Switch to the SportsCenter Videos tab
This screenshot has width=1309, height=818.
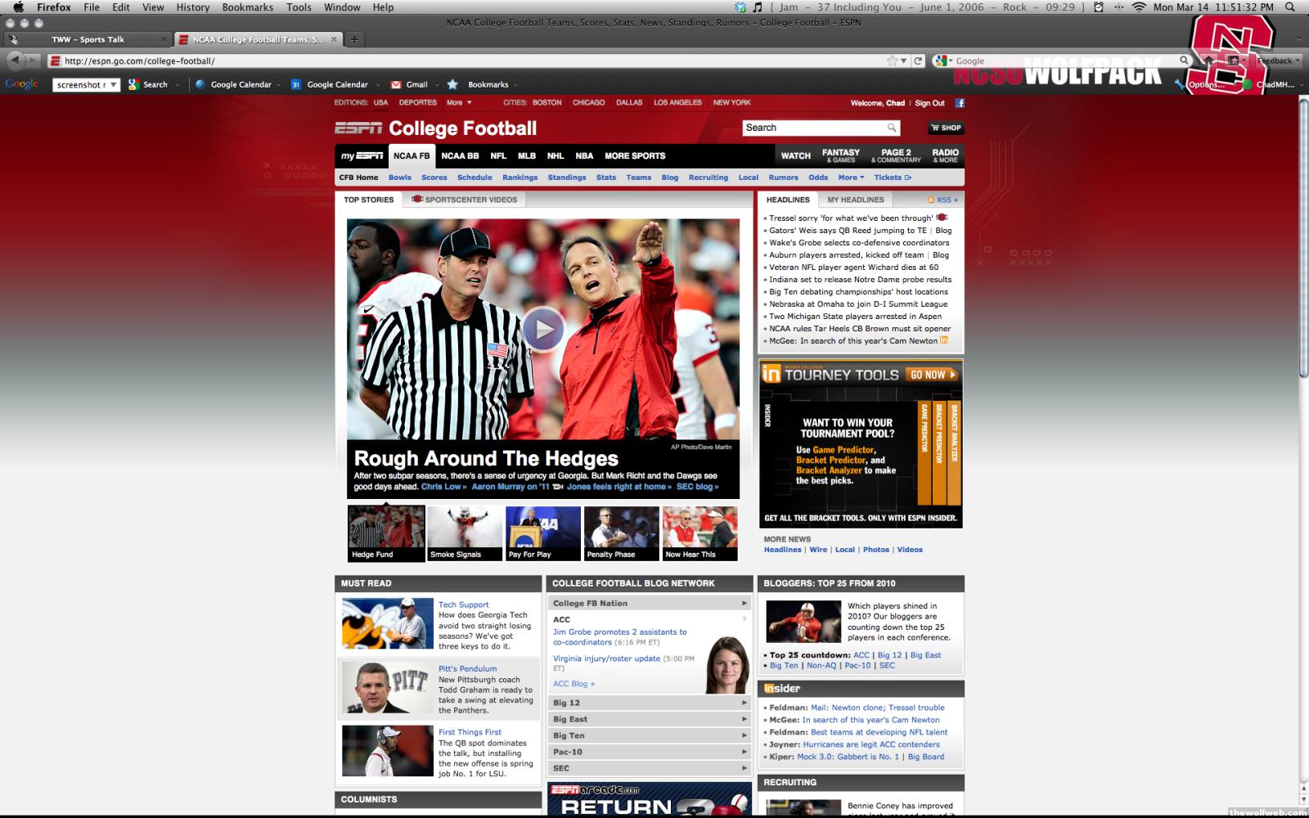(x=465, y=200)
